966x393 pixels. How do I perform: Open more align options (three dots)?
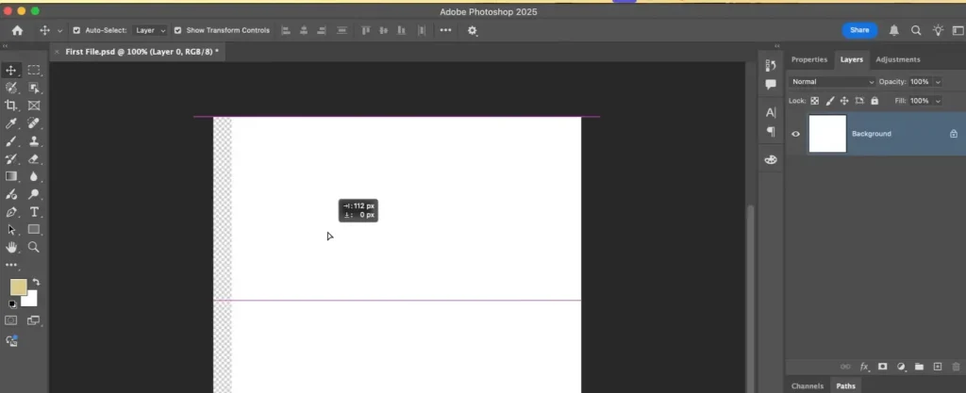click(445, 30)
